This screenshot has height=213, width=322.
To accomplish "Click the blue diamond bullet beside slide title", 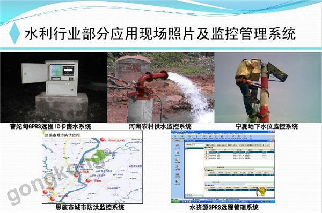I will pos(14,33).
